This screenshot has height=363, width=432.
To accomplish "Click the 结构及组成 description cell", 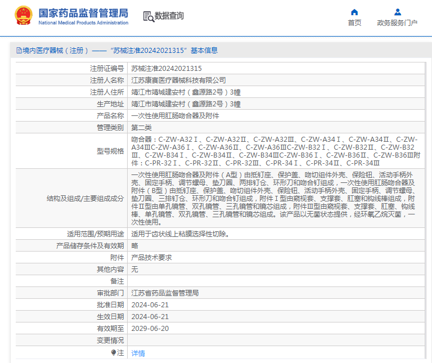I will pyautogui.click(x=276, y=199).
